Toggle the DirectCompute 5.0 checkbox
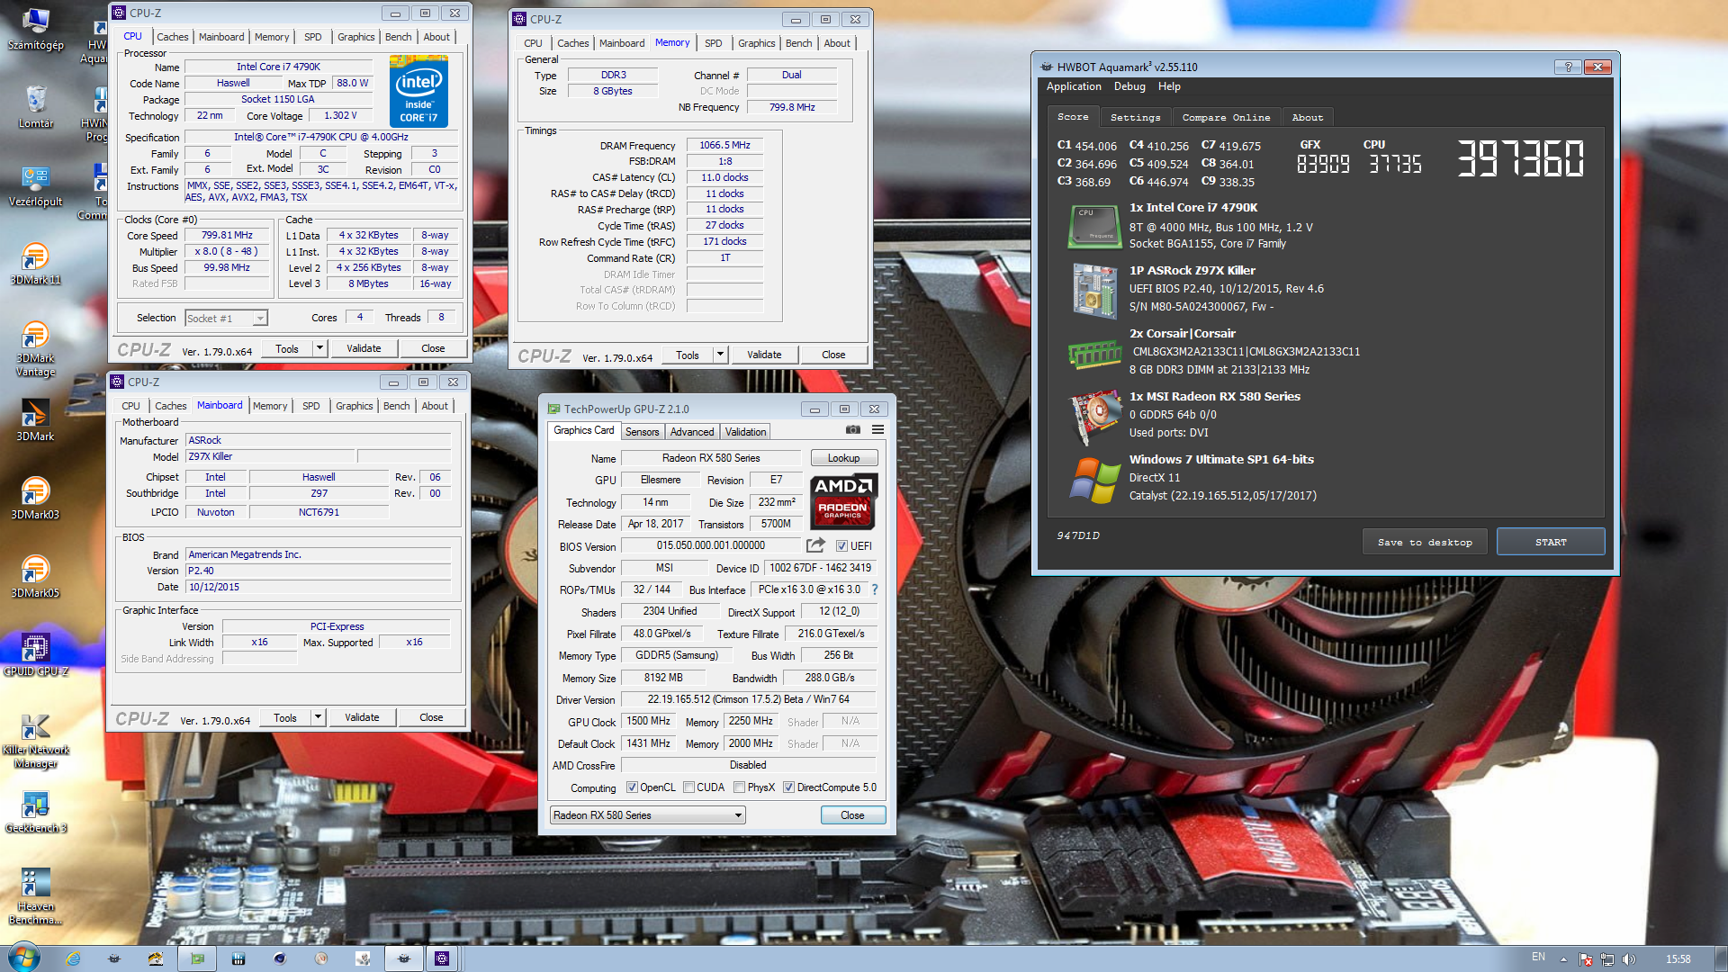 [788, 787]
